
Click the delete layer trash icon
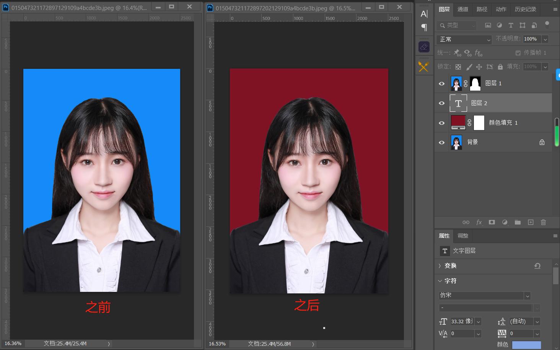pyautogui.click(x=543, y=222)
